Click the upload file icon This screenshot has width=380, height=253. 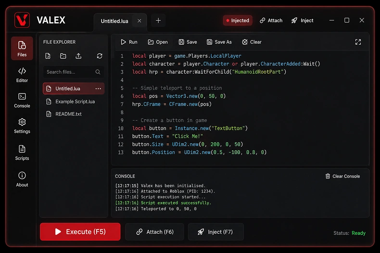[78, 56]
